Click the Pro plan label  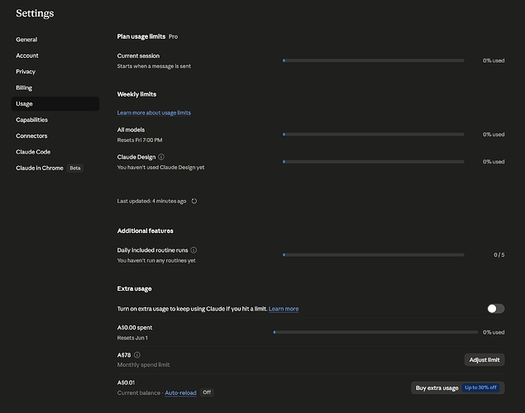(x=173, y=37)
